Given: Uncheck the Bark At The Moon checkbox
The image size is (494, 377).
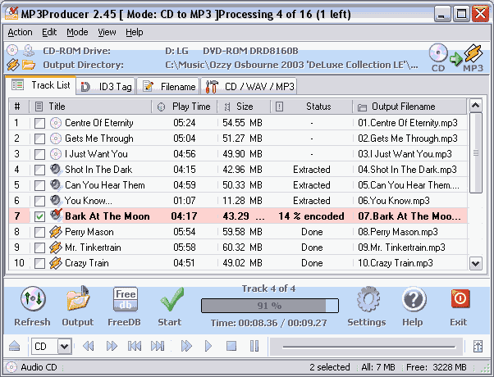Looking at the screenshot, I should click(x=39, y=216).
